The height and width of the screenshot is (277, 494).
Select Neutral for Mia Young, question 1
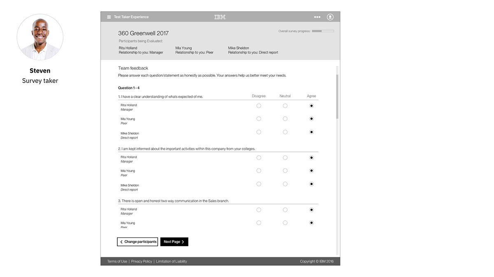tap(285, 119)
